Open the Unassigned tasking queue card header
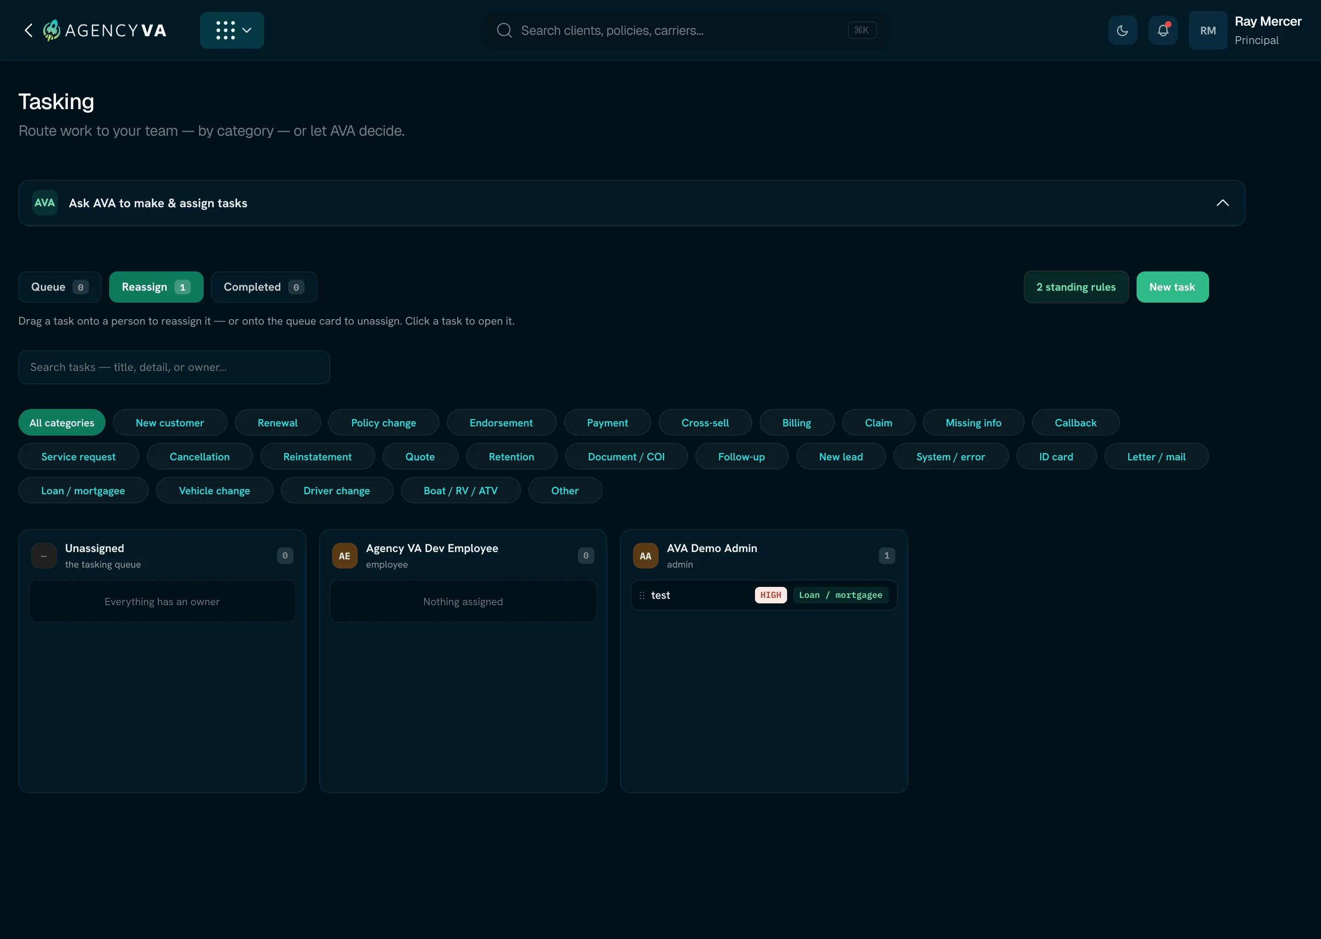The image size is (1321, 939). (162, 556)
